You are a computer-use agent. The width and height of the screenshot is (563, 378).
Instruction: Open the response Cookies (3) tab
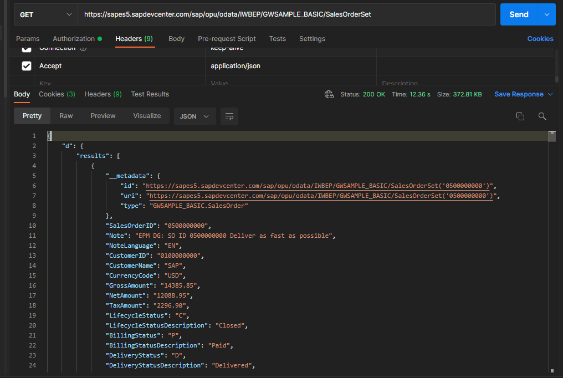pos(57,94)
